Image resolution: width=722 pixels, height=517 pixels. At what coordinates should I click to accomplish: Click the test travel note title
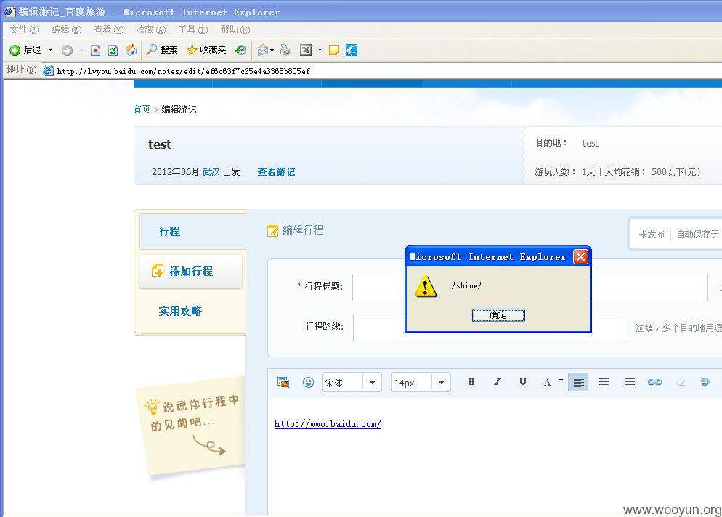160,144
